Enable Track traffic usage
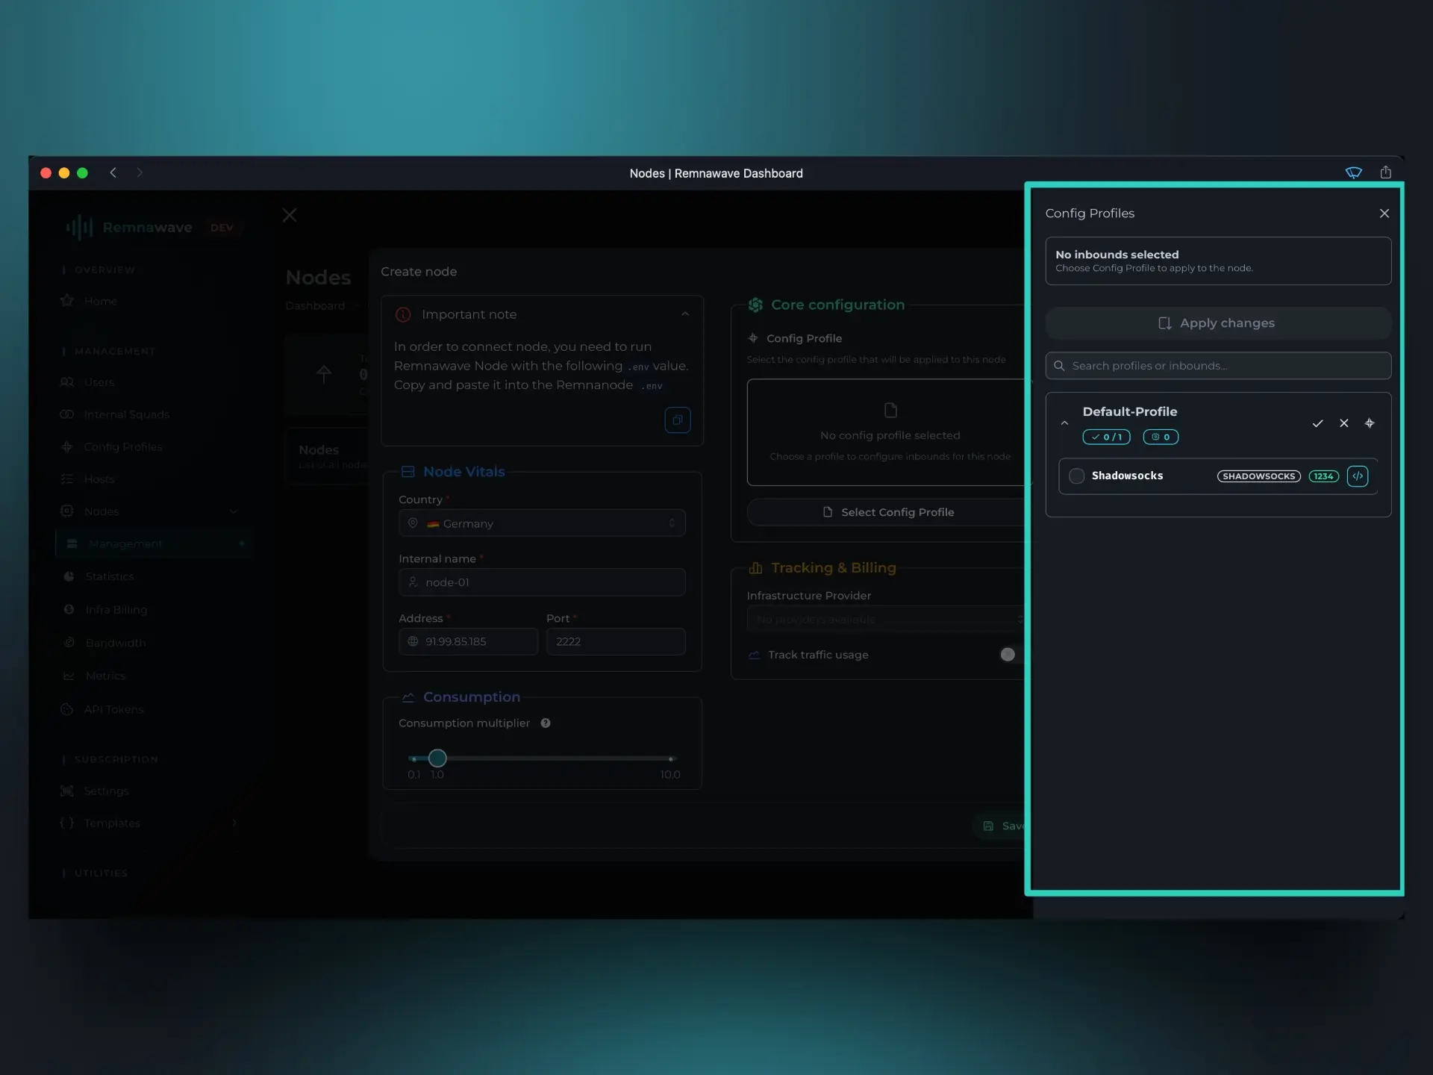1433x1075 pixels. pyautogui.click(x=1008, y=655)
